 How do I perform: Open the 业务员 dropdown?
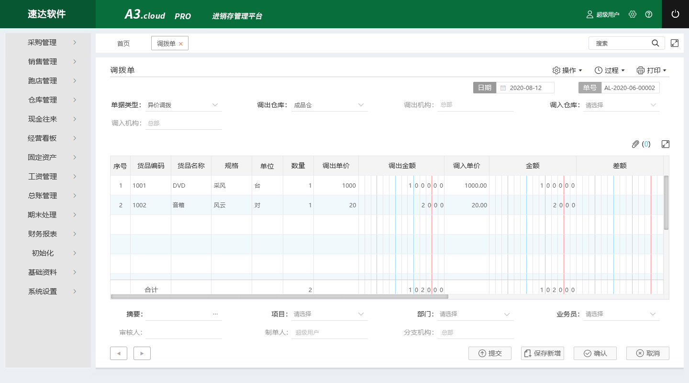[x=622, y=314]
